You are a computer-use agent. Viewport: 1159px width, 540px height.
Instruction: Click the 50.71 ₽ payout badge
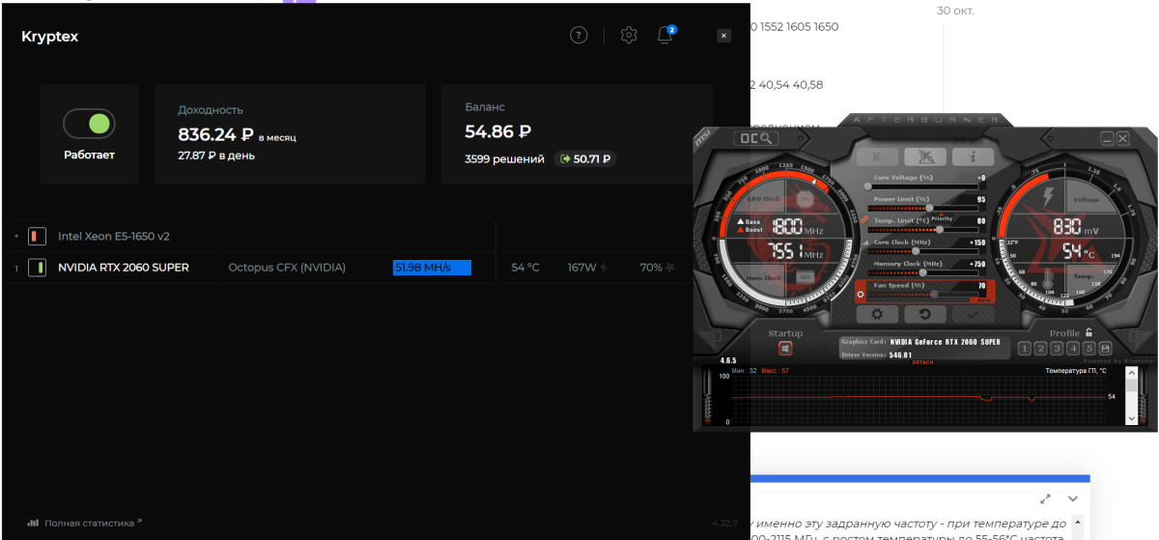coord(584,158)
